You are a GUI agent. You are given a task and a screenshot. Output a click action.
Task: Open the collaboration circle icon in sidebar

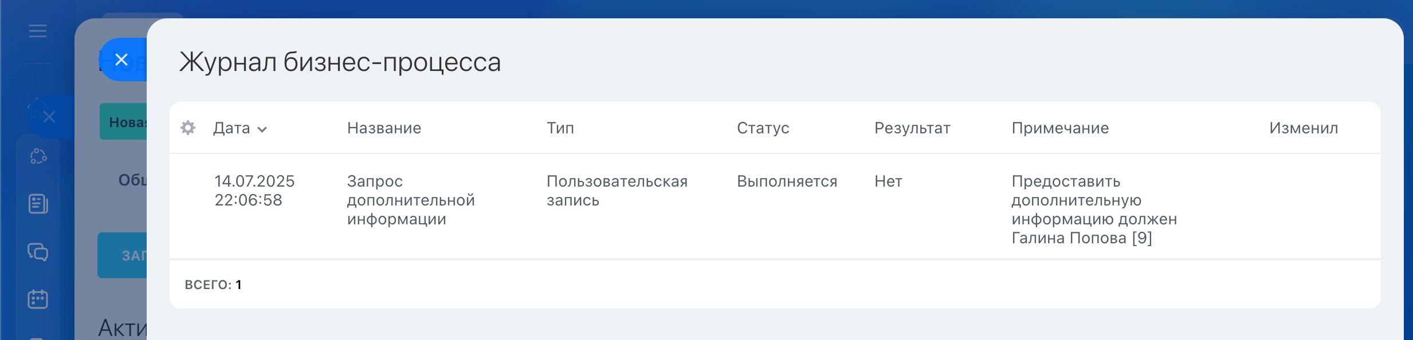38,156
